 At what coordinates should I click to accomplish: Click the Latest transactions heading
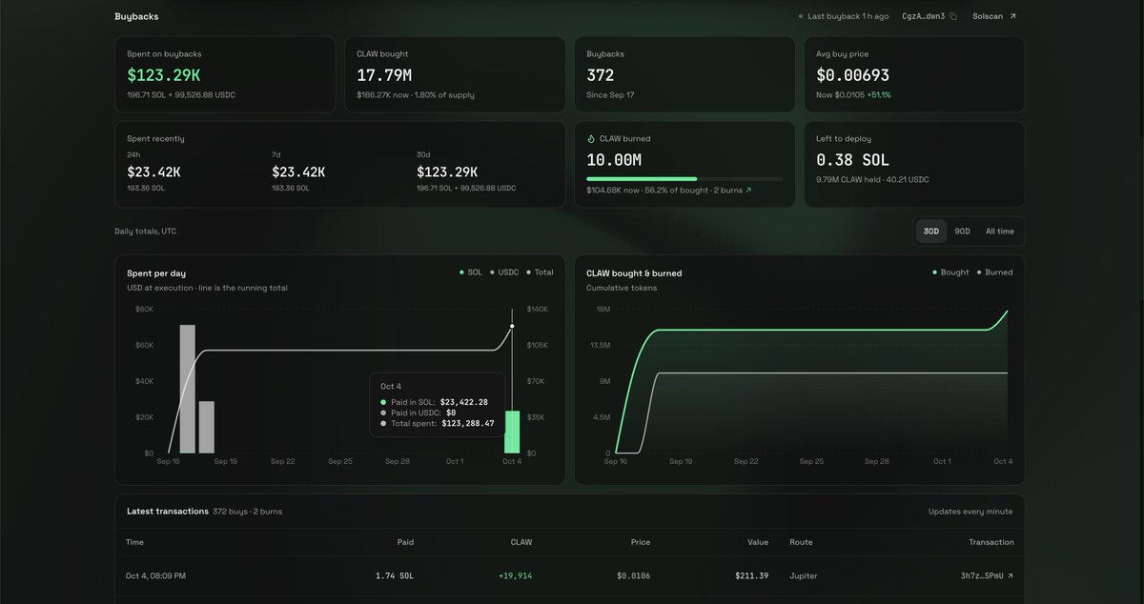pos(168,512)
